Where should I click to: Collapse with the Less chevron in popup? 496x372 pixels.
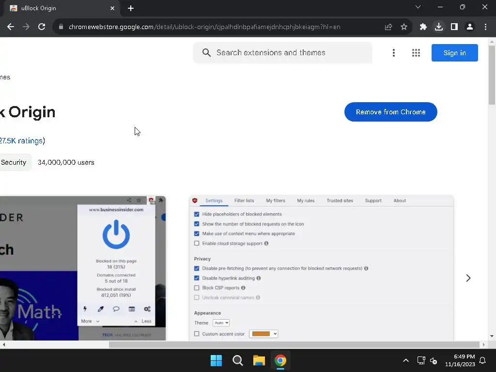(136, 321)
